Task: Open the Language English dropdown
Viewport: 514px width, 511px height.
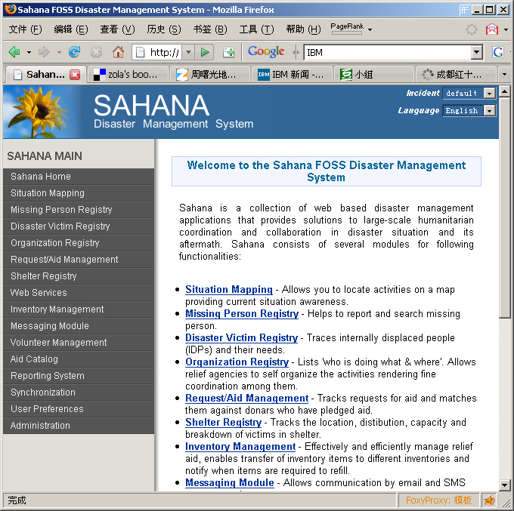Action: point(469,111)
